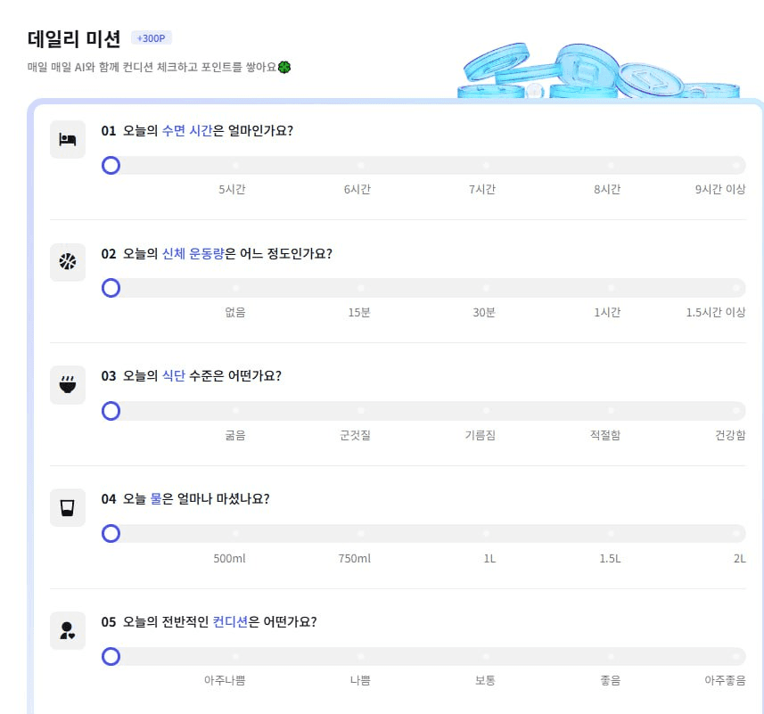Click the water glass icon
Image resolution: width=764 pixels, height=714 pixels.
point(68,508)
